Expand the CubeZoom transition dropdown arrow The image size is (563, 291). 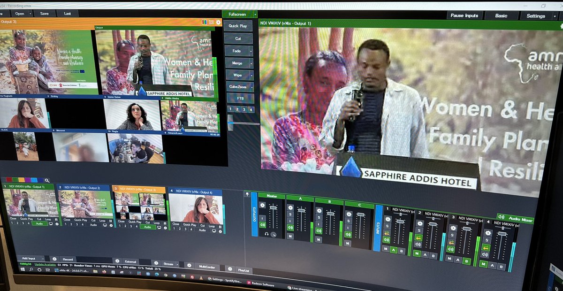pos(251,87)
